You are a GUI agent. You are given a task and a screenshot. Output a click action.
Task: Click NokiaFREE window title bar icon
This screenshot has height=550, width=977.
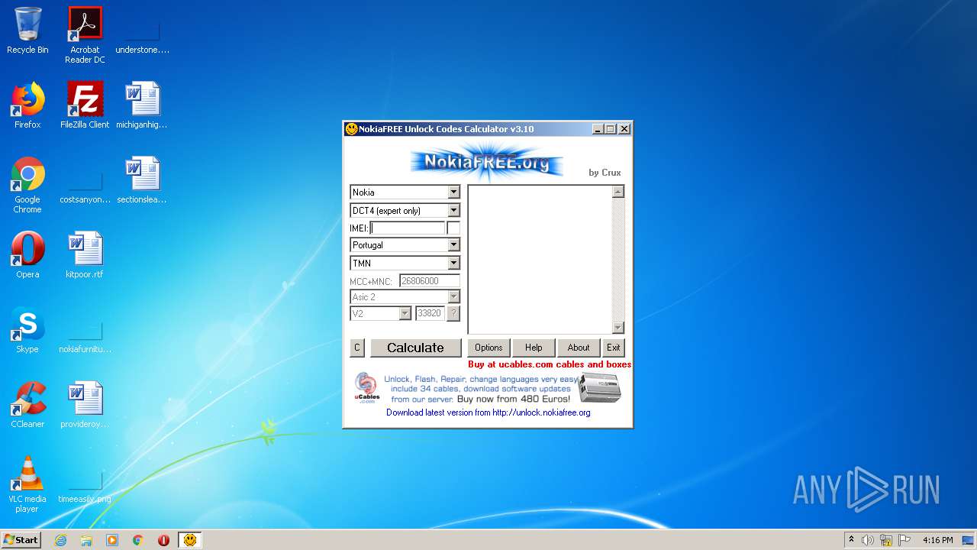coord(351,129)
